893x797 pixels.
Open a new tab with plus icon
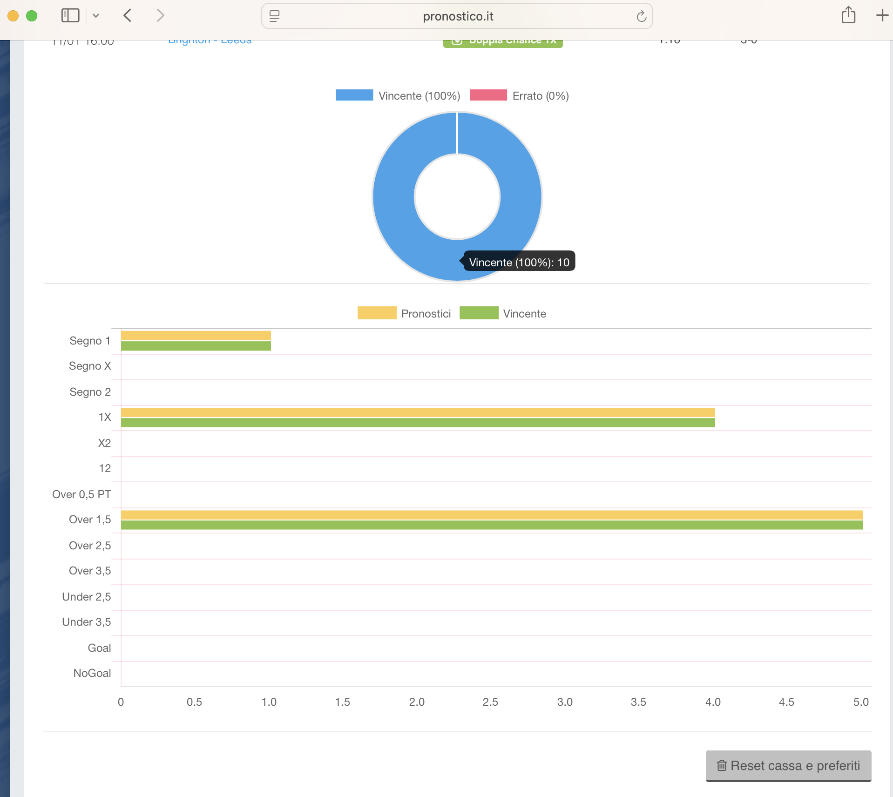pyautogui.click(x=882, y=15)
